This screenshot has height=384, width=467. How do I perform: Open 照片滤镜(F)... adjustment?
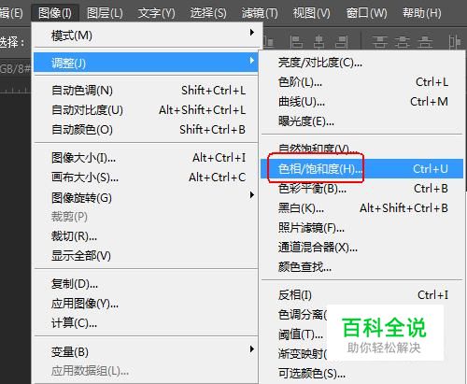tap(361, 228)
